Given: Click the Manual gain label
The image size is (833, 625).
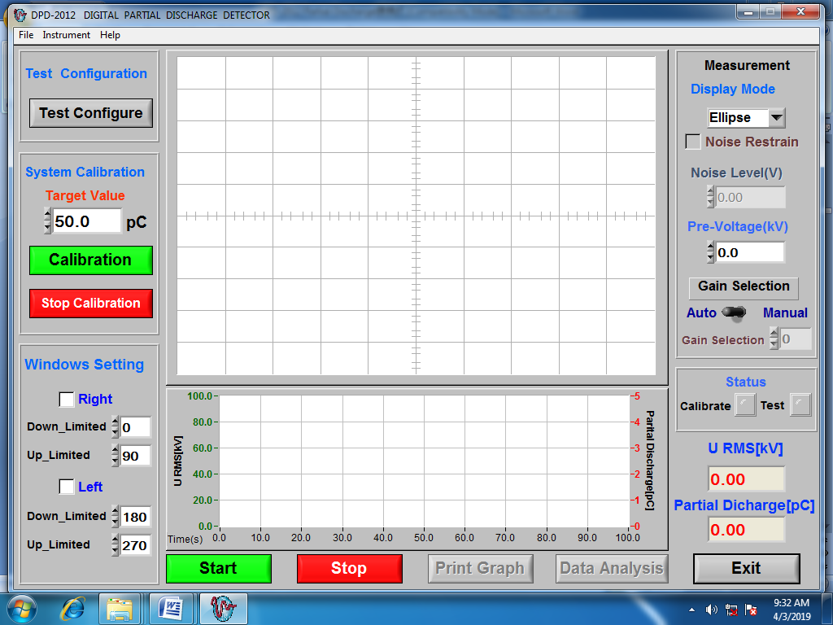Looking at the screenshot, I should click(x=785, y=313).
